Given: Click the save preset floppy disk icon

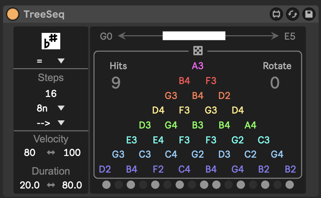Looking at the screenshot, I should pos(308,14).
